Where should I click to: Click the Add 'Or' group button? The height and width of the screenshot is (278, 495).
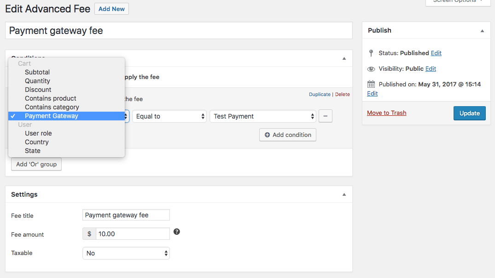(36, 164)
